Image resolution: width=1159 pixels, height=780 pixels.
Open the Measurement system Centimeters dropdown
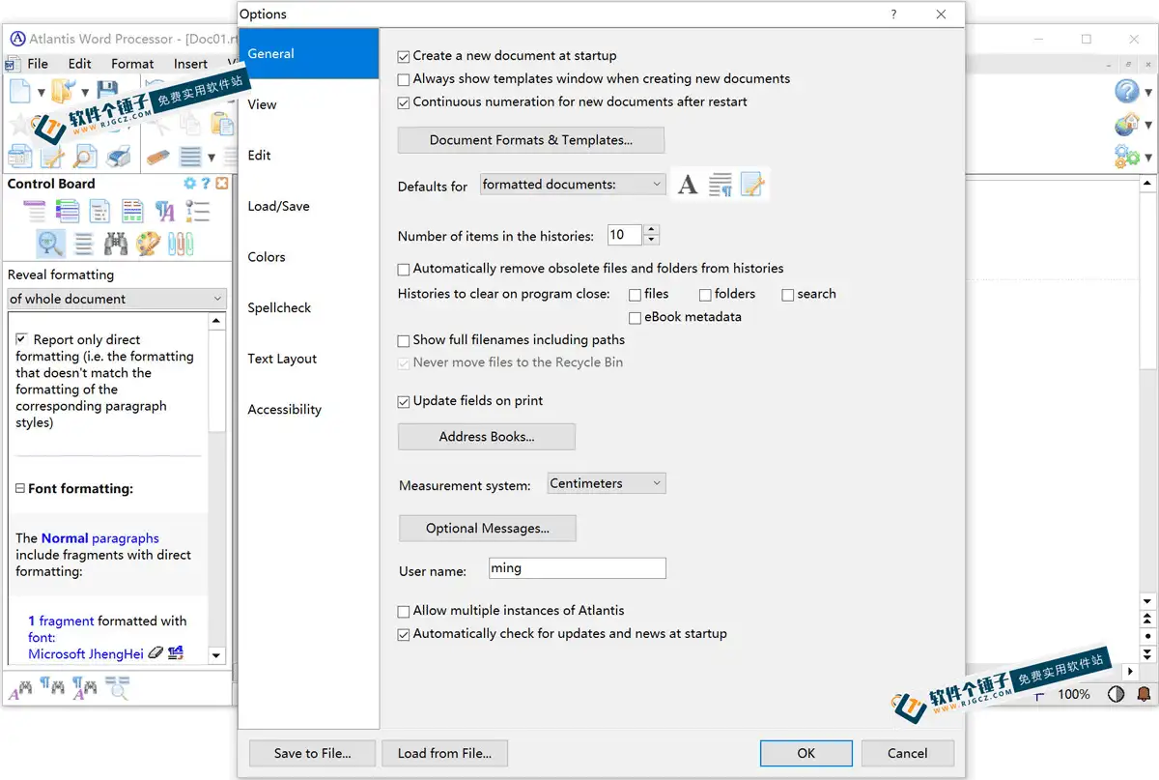coord(607,483)
